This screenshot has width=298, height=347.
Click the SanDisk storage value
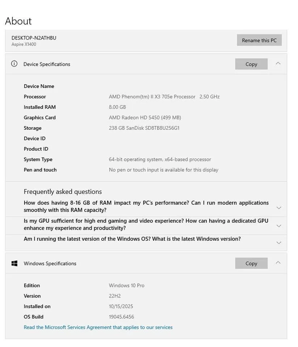[x=144, y=127]
